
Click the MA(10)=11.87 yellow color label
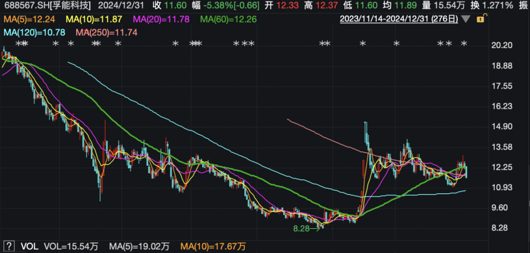[x=97, y=20]
